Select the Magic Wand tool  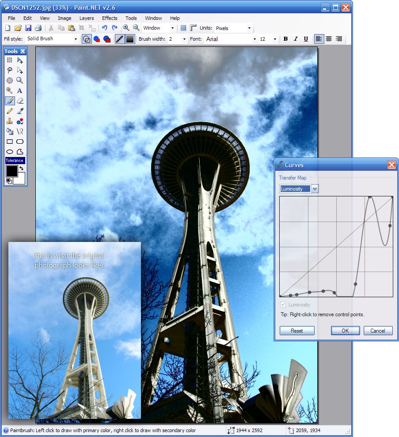(9, 90)
